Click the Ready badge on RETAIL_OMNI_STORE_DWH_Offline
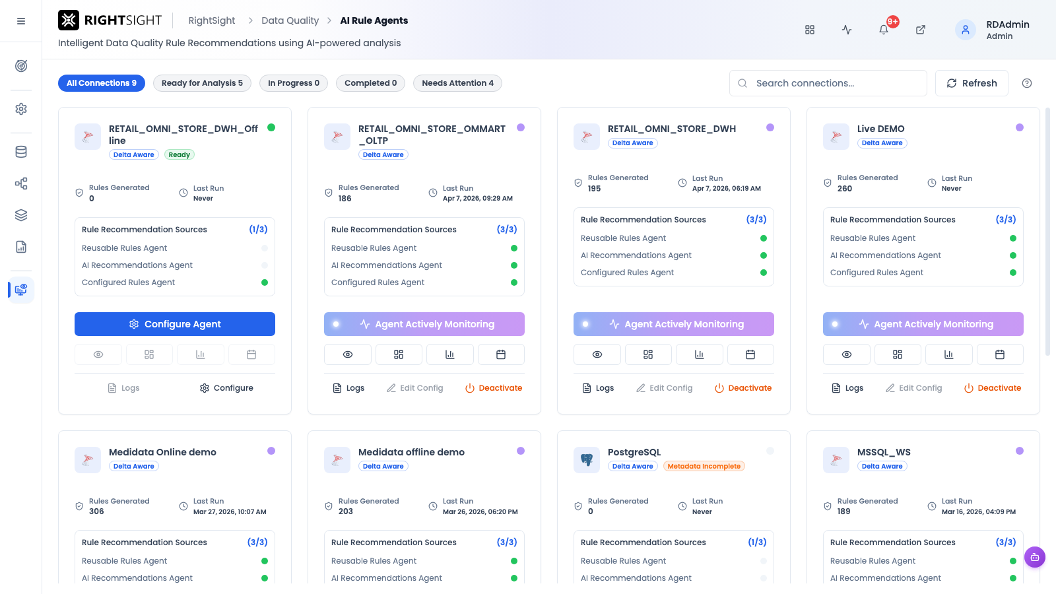The height and width of the screenshot is (594, 1056). point(180,155)
